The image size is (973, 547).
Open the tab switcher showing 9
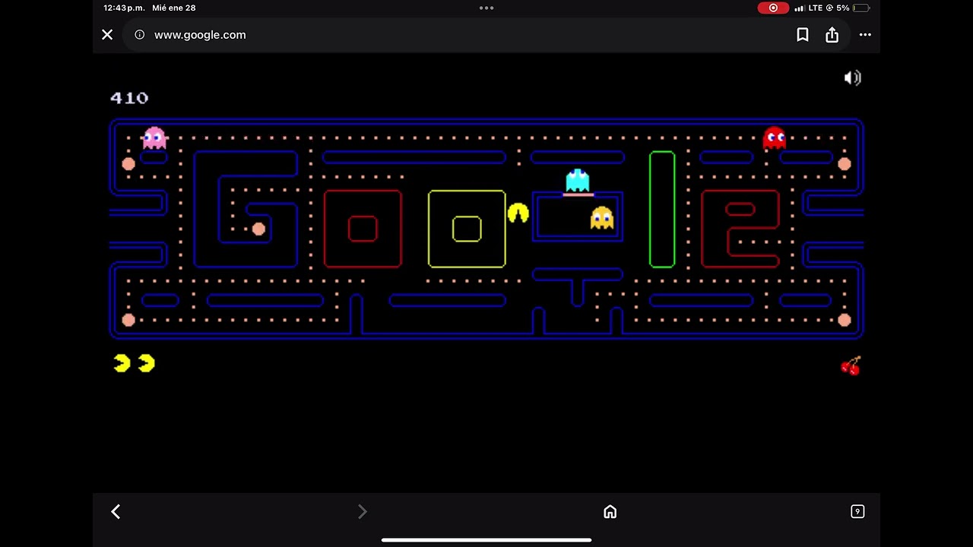point(857,512)
